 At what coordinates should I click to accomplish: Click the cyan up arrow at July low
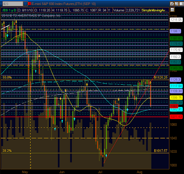[106, 156]
